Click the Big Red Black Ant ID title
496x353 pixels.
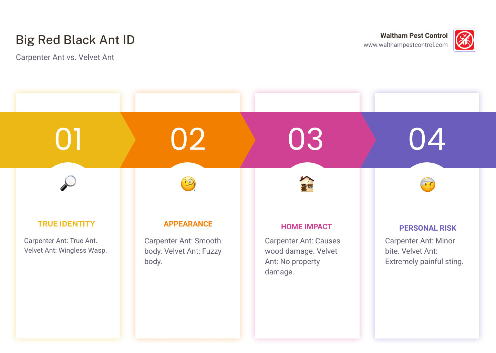pyautogui.click(x=75, y=40)
